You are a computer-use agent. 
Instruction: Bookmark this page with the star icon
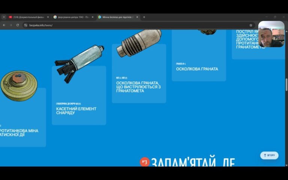pyautogui.click(x=251, y=25)
